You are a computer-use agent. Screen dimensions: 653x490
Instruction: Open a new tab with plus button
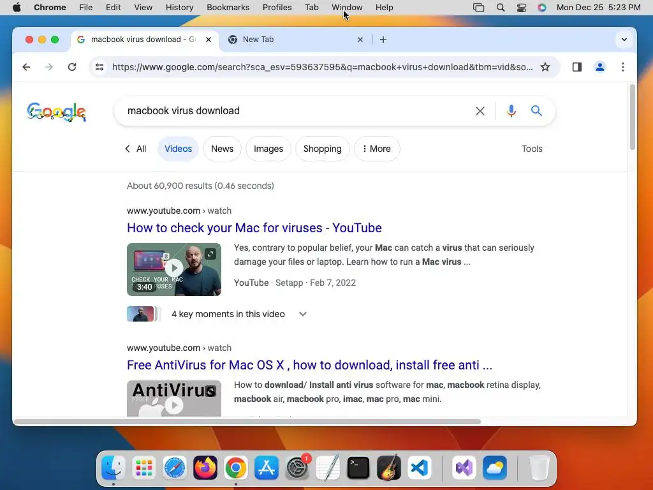coord(383,40)
